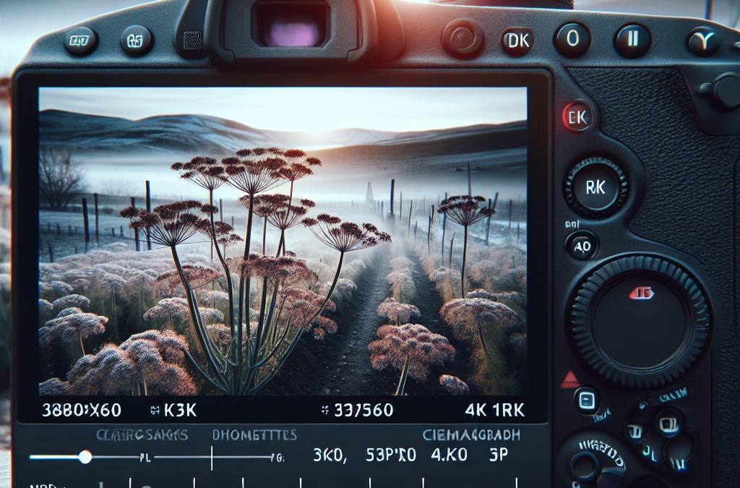
Task: Switch to the CIEMAGGBADH section
Action: point(471,435)
